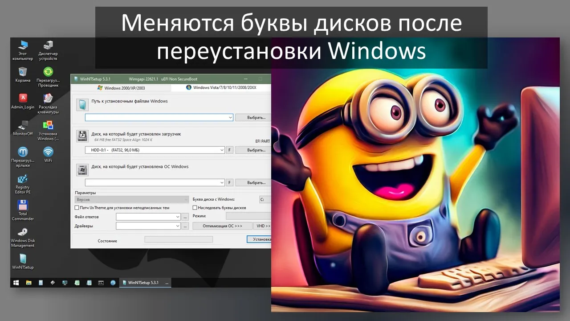Screen dimensions: 570x321
Task: Open Оптимизация ОС >>> settings
Action: click(223, 226)
